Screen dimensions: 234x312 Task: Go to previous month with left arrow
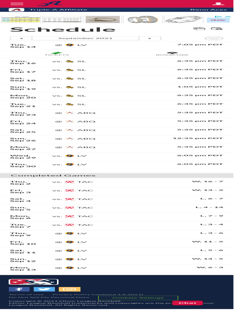click(x=21, y=38)
